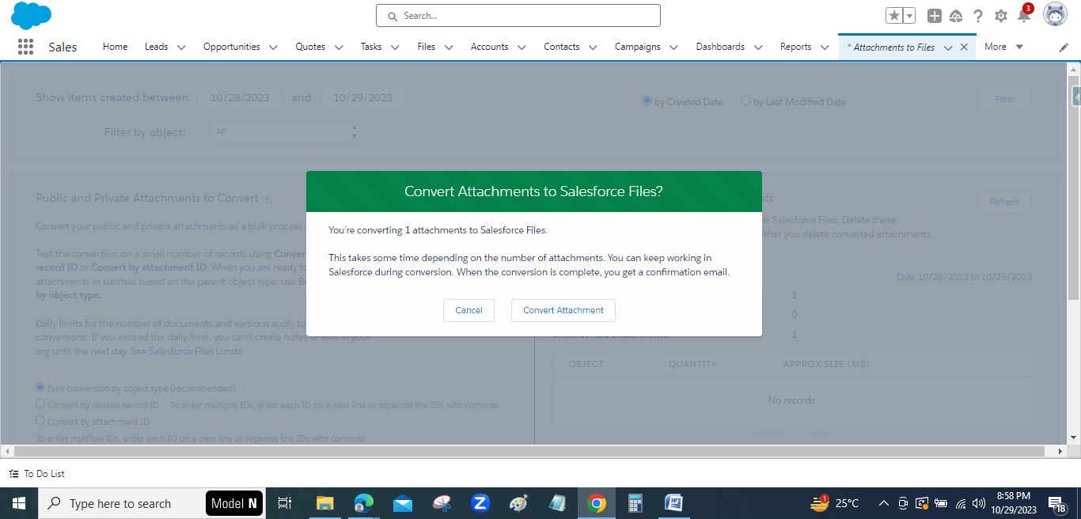Screen dimensions: 1081x519
Task: Expand the Opportunities menu chevron
Action: (273, 47)
